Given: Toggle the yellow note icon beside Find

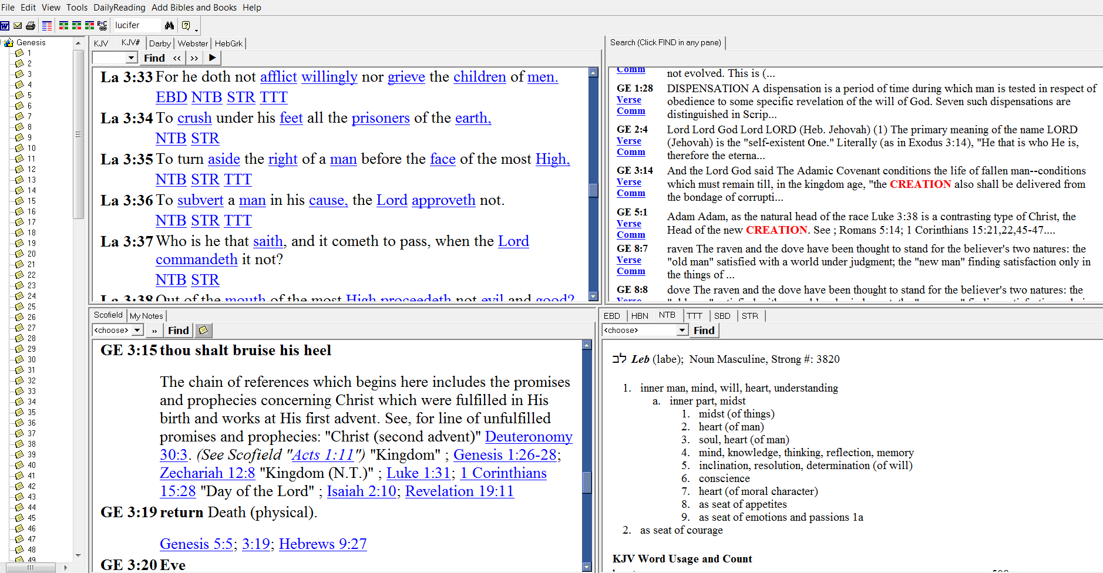Looking at the screenshot, I should pyautogui.click(x=203, y=331).
